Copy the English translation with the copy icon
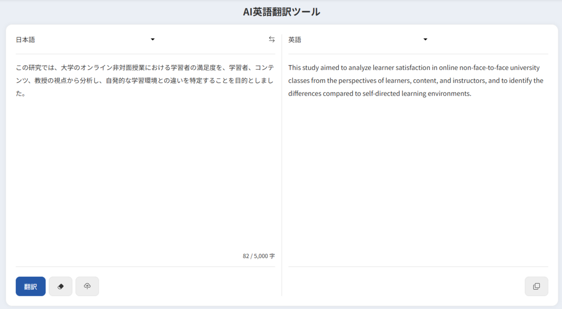This screenshot has width=562, height=309. (536, 286)
